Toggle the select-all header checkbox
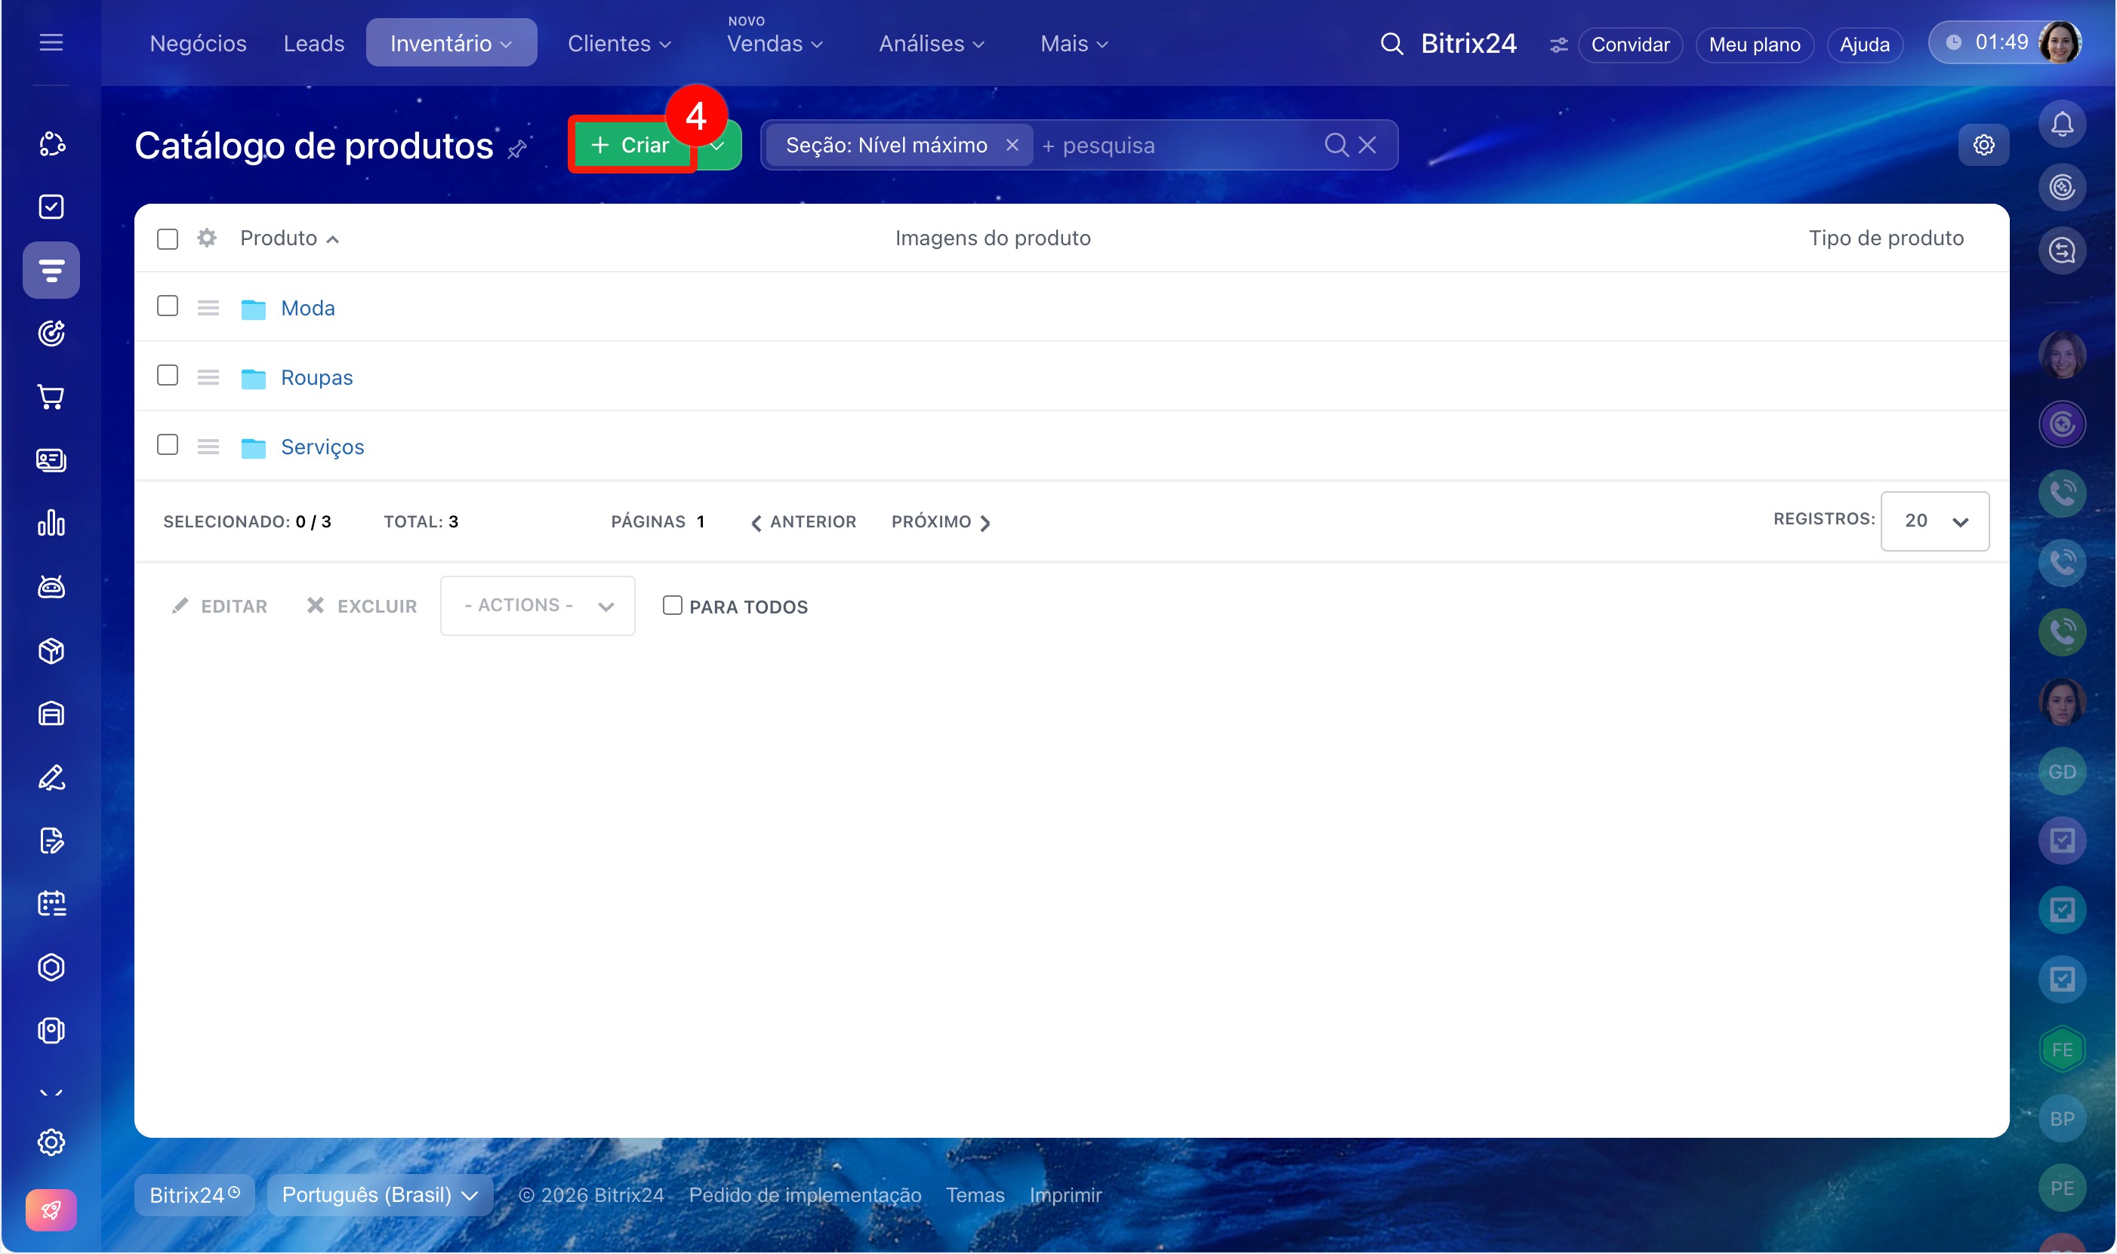Viewport: 2117px width, 1254px height. click(168, 239)
